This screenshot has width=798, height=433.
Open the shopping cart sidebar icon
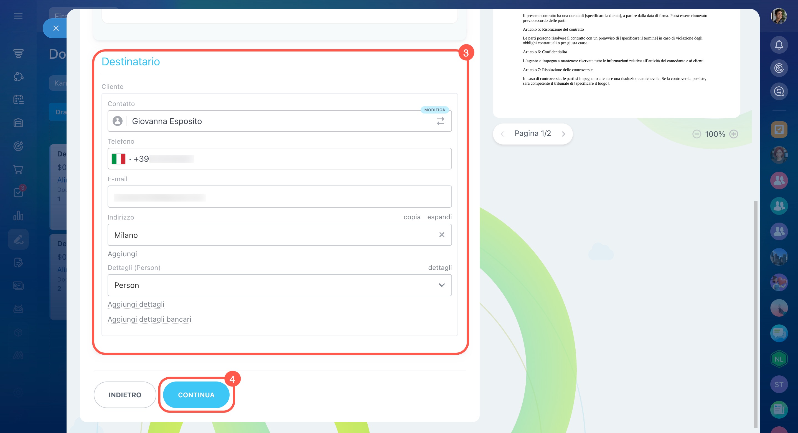coord(18,169)
